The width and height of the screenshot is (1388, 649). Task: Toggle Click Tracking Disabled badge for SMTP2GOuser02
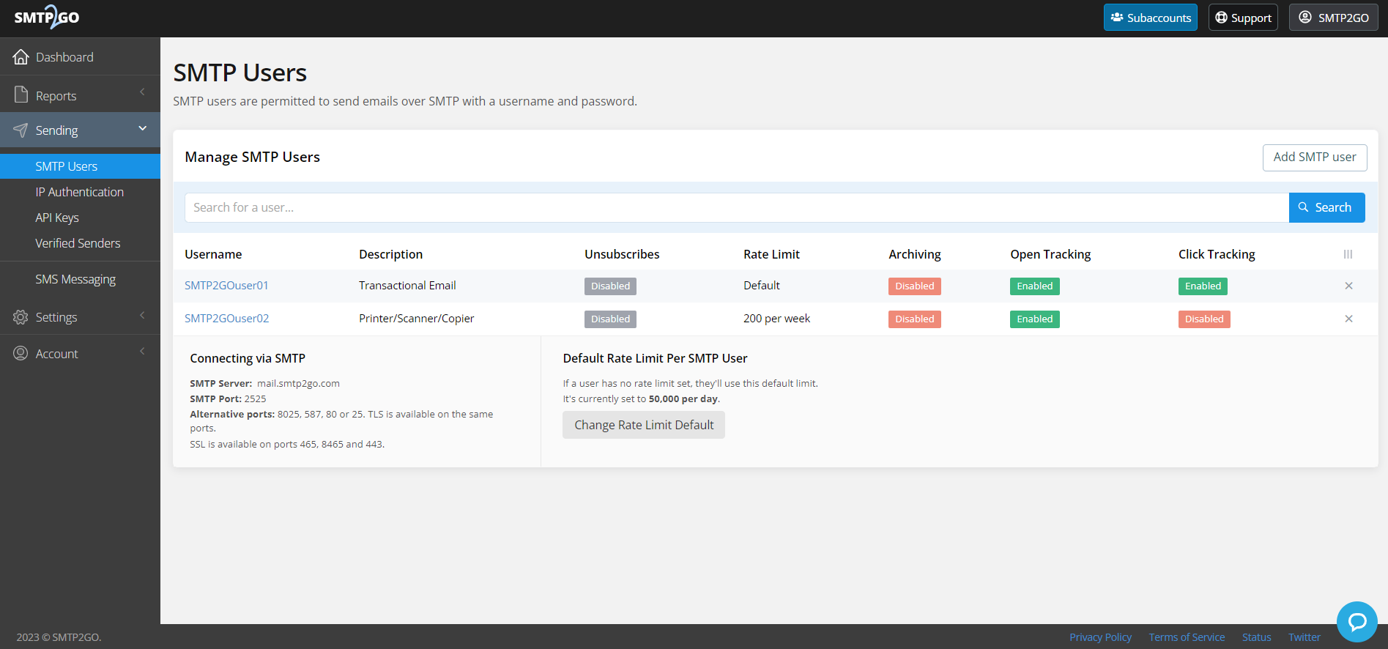(1204, 319)
